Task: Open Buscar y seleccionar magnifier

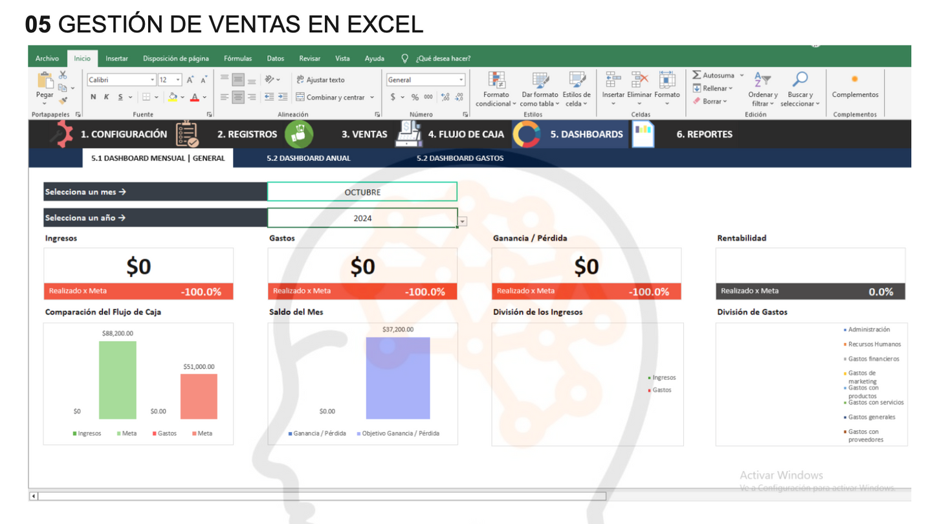Action: pos(800,89)
